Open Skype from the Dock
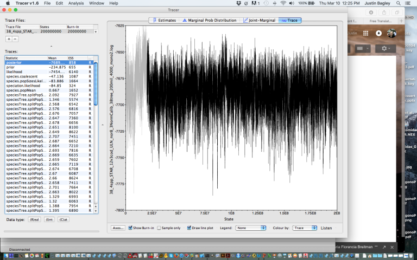Image resolution: width=417 pixels, height=260 pixels. pyautogui.click(x=171, y=256)
